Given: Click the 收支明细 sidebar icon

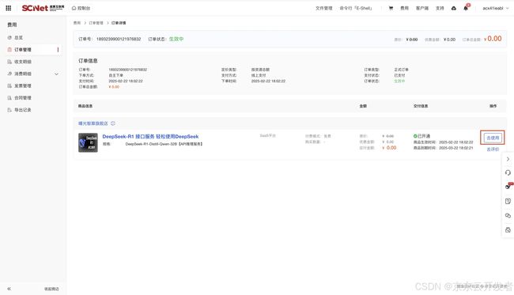Looking at the screenshot, I should tap(9, 62).
